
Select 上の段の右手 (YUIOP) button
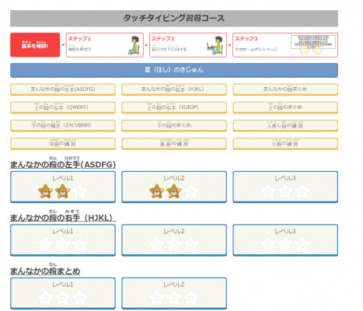pyautogui.click(x=174, y=107)
